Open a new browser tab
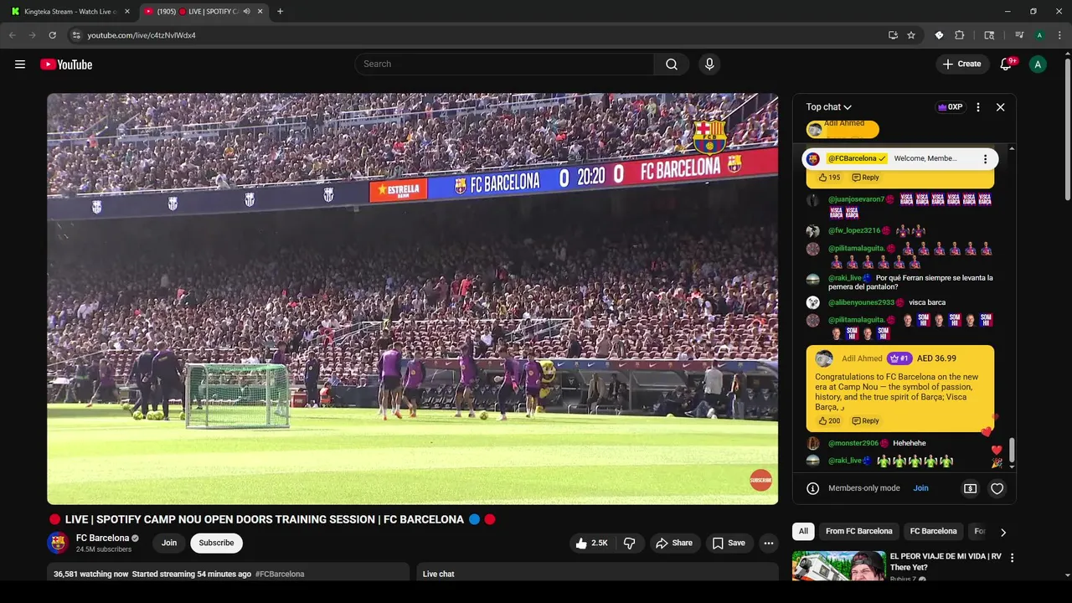Screen dimensions: 1072x603 click(x=280, y=12)
